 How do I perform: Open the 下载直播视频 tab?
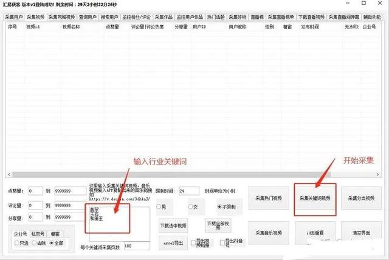point(311,17)
